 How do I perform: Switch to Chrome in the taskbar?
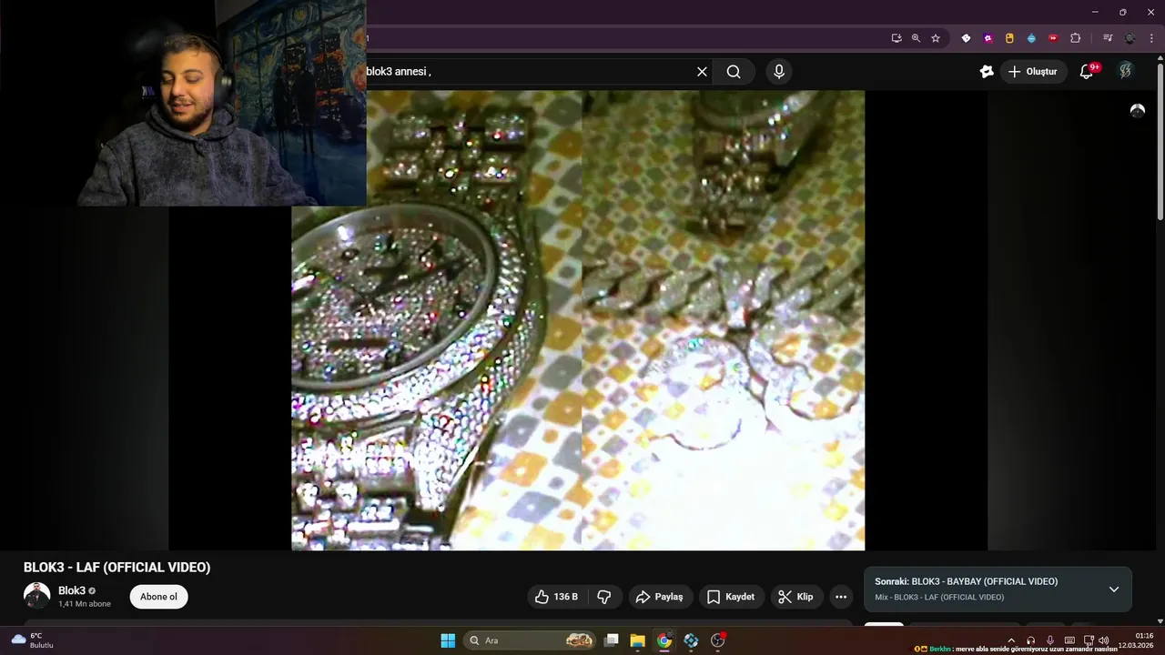[664, 640]
